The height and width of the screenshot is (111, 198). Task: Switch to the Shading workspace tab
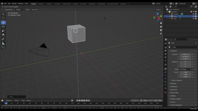pos(75,4)
